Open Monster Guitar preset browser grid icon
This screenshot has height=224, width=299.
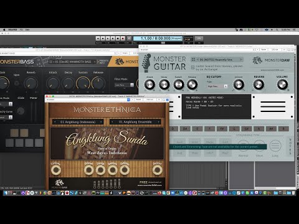coord(193,60)
